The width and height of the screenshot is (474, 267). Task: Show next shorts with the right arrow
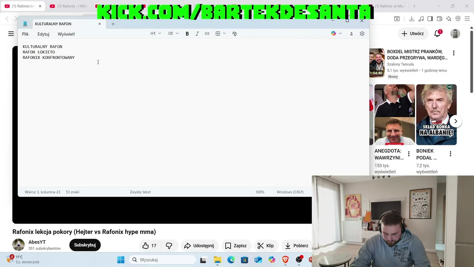[456, 121]
